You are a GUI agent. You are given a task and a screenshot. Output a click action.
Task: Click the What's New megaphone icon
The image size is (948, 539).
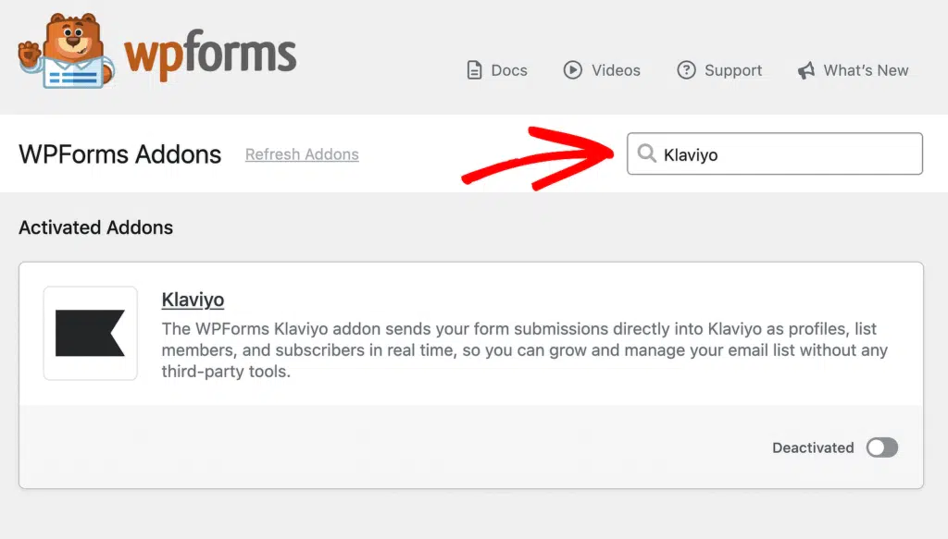click(x=806, y=70)
